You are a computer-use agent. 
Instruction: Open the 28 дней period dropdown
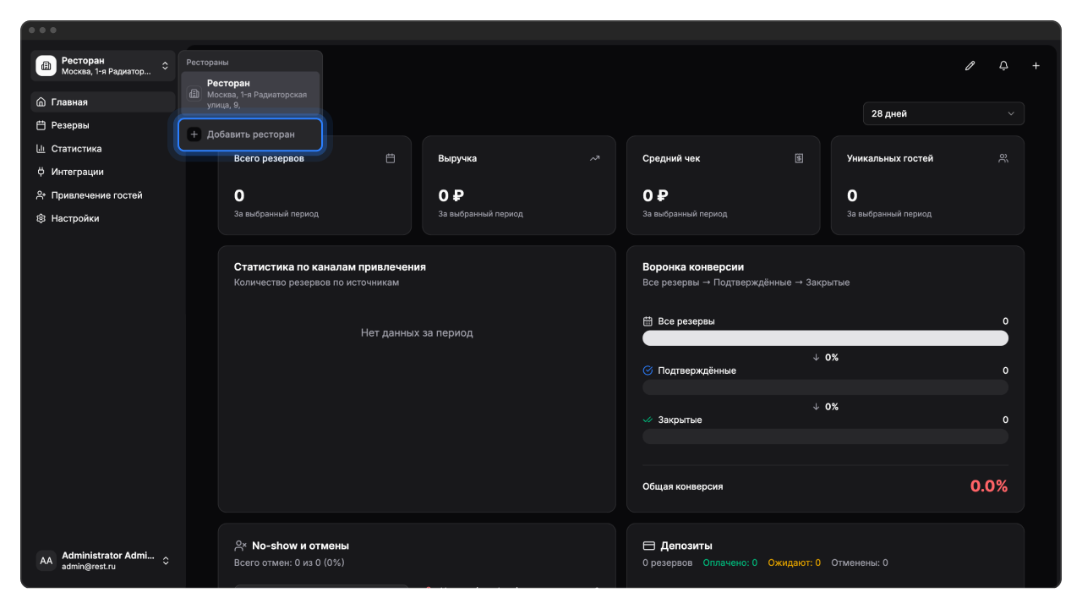(x=943, y=113)
